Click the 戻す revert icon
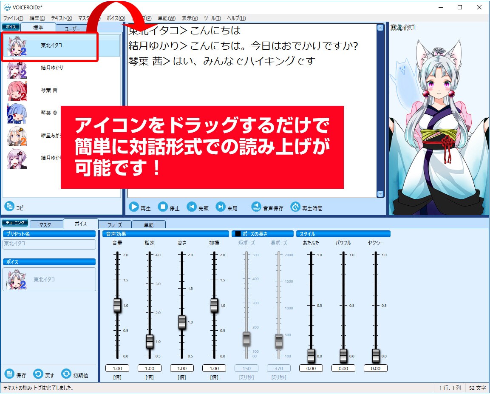This screenshot has width=490, height=394. tap(38, 374)
